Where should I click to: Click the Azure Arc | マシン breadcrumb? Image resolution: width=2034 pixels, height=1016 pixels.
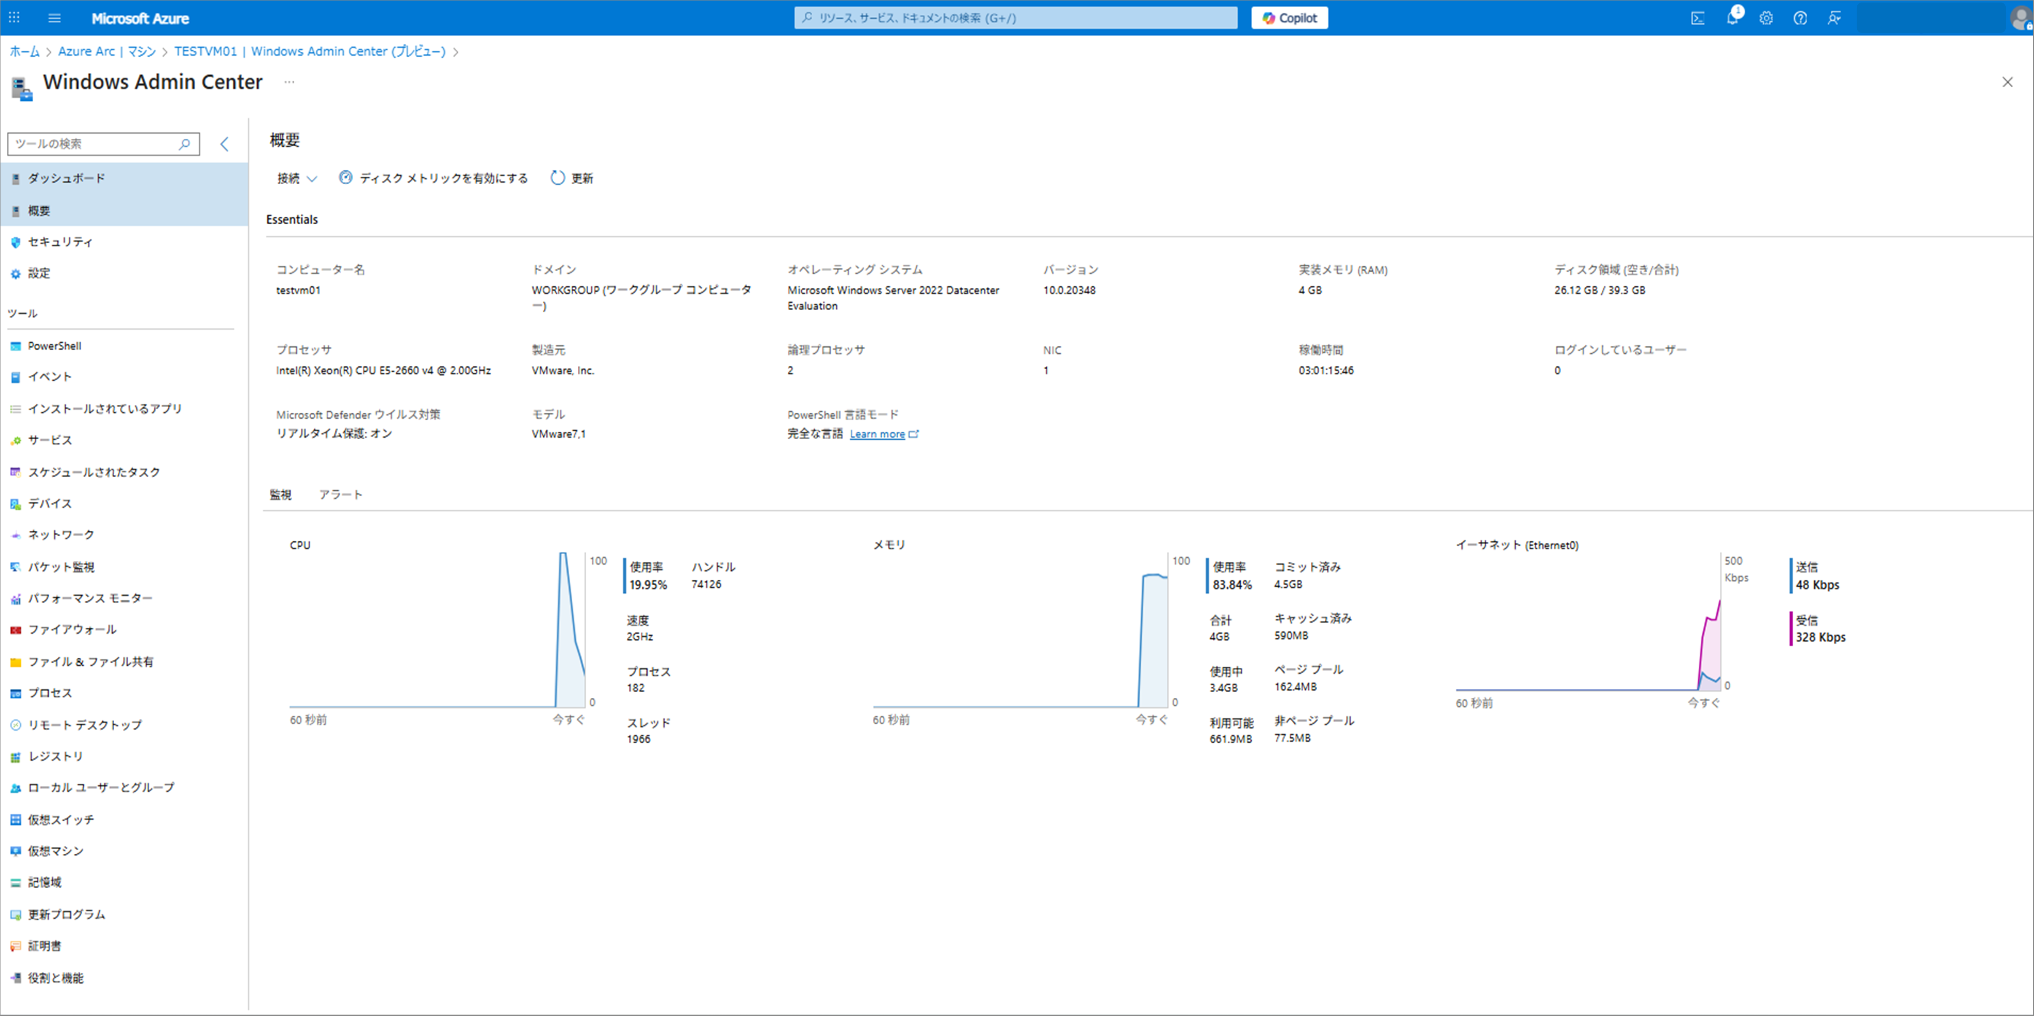[x=107, y=51]
